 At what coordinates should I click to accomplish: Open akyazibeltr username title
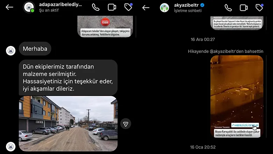(186, 5)
